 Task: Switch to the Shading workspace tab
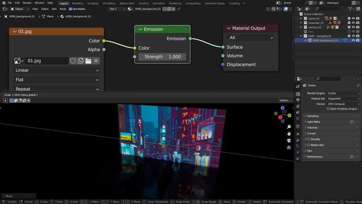point(143,3)
